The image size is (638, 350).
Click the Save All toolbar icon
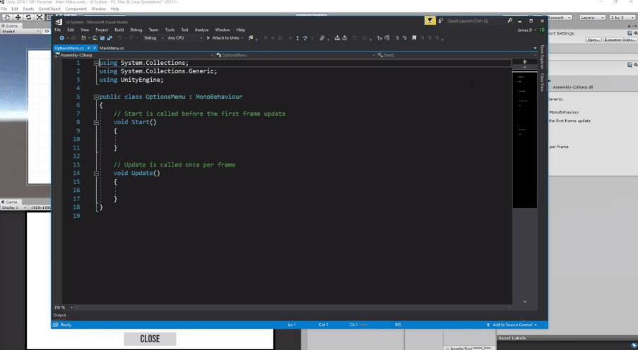tap(110, 38)
